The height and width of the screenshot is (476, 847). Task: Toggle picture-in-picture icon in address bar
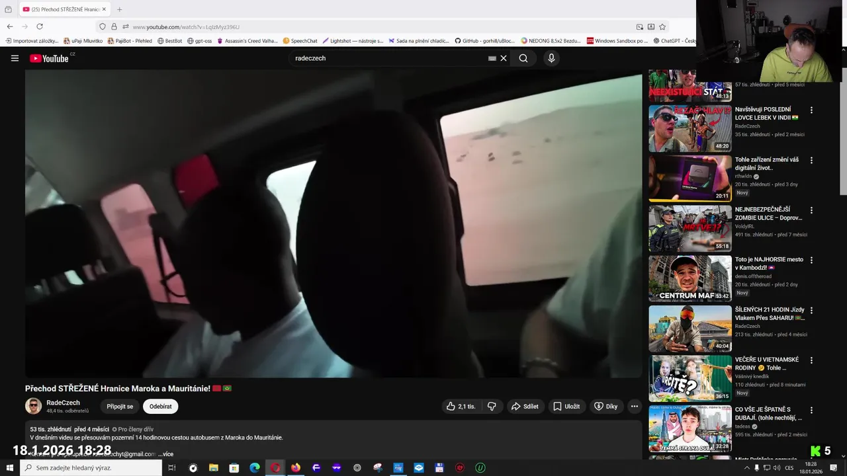(640, 26)
